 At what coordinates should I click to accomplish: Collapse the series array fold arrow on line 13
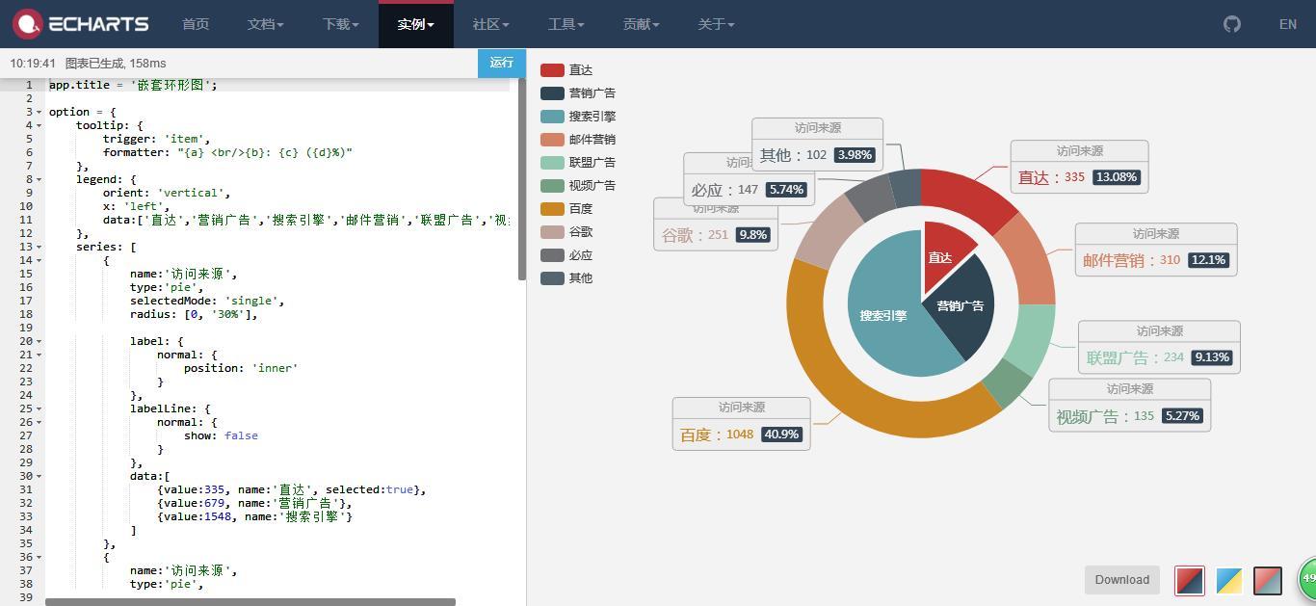[x=39, y=247]
